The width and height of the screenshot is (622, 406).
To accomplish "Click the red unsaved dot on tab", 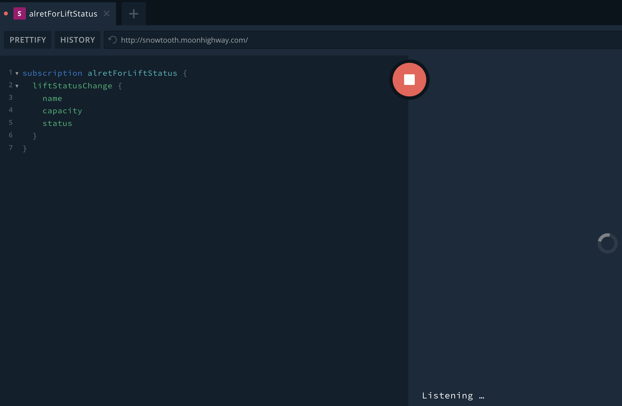I will (6, 13).
